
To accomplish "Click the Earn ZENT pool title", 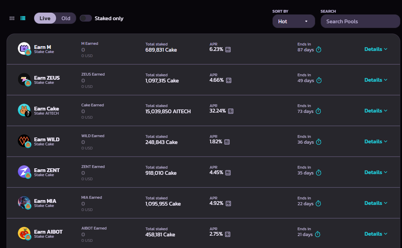I will click(x=47, y=170).
